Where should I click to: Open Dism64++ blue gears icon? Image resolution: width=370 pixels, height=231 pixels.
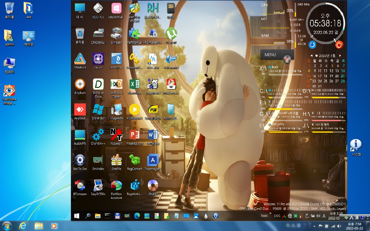[x=98, y=137]
